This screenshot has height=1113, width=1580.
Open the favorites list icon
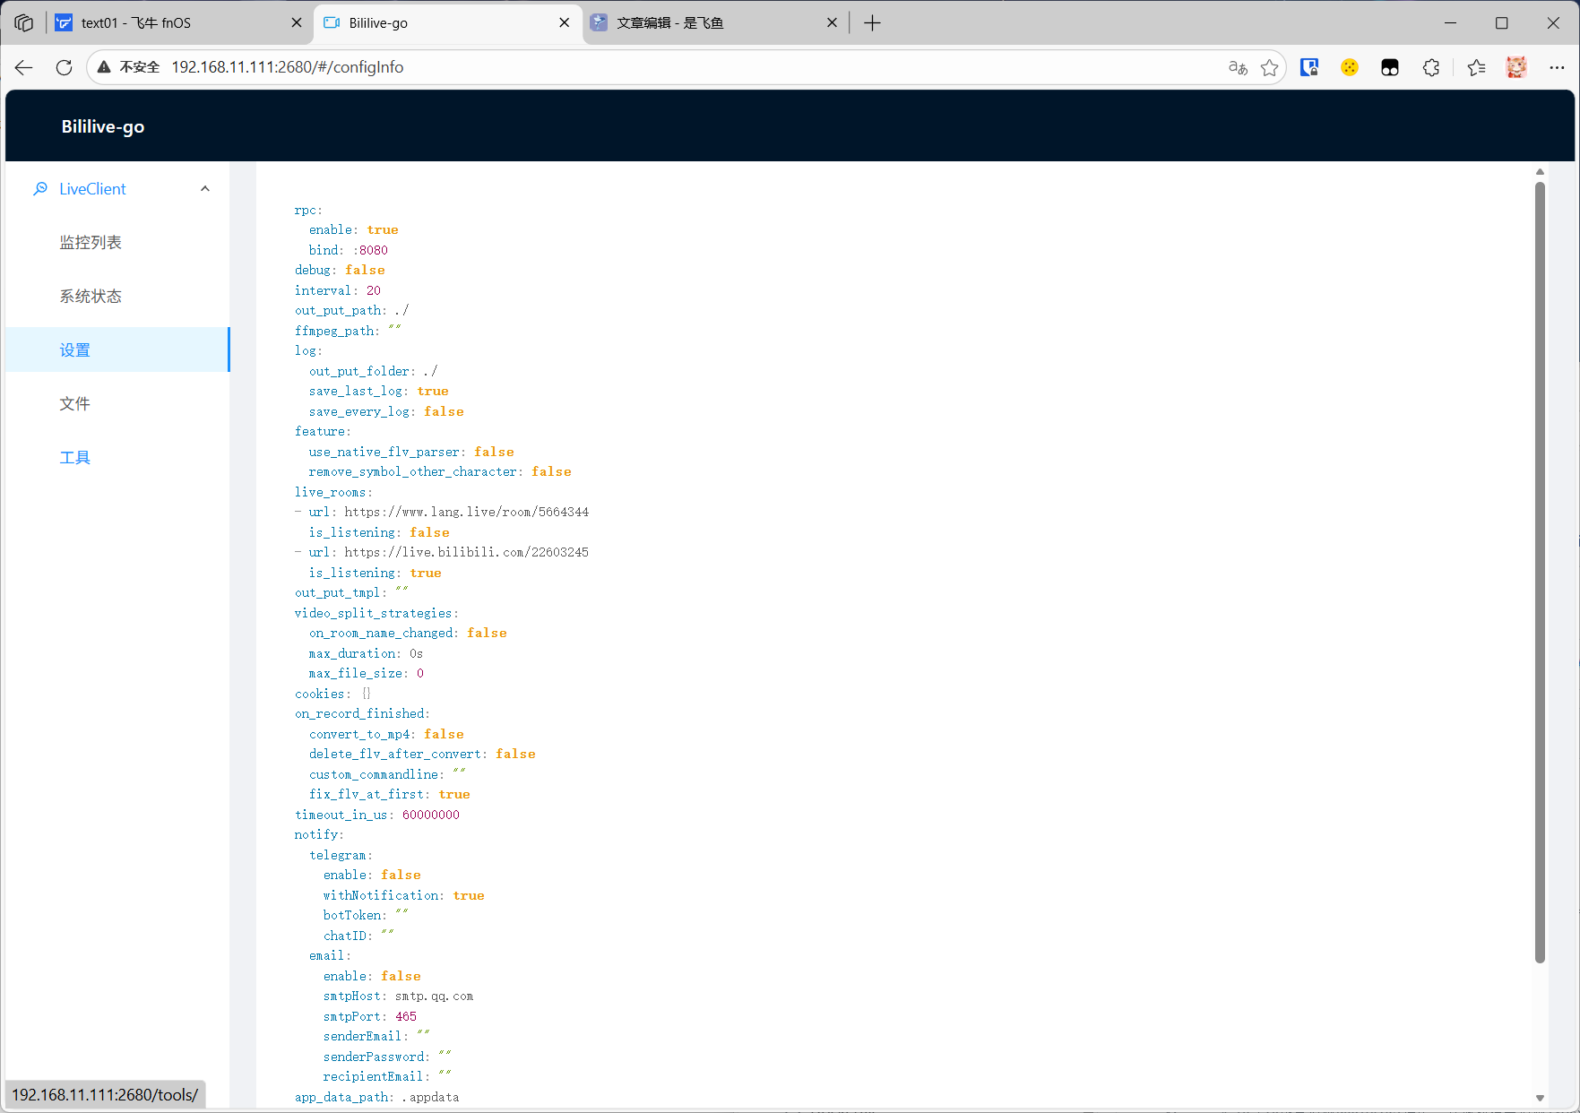(x=1476, y=67)
